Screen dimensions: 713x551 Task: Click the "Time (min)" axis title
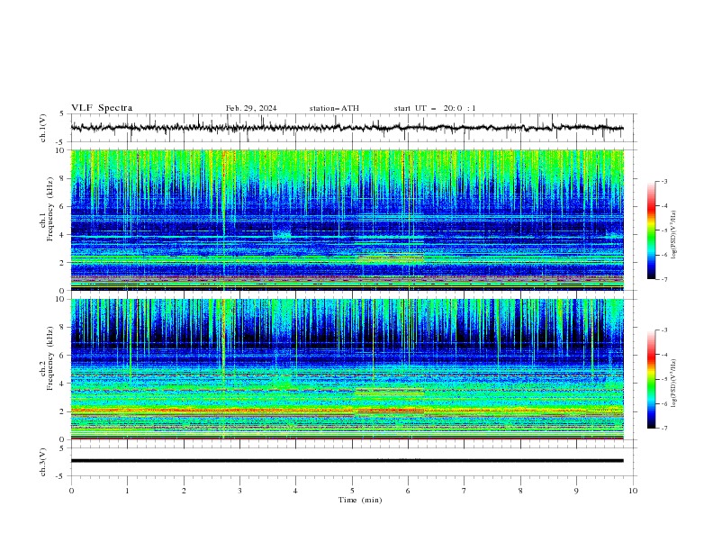click(x=360, y=500)
